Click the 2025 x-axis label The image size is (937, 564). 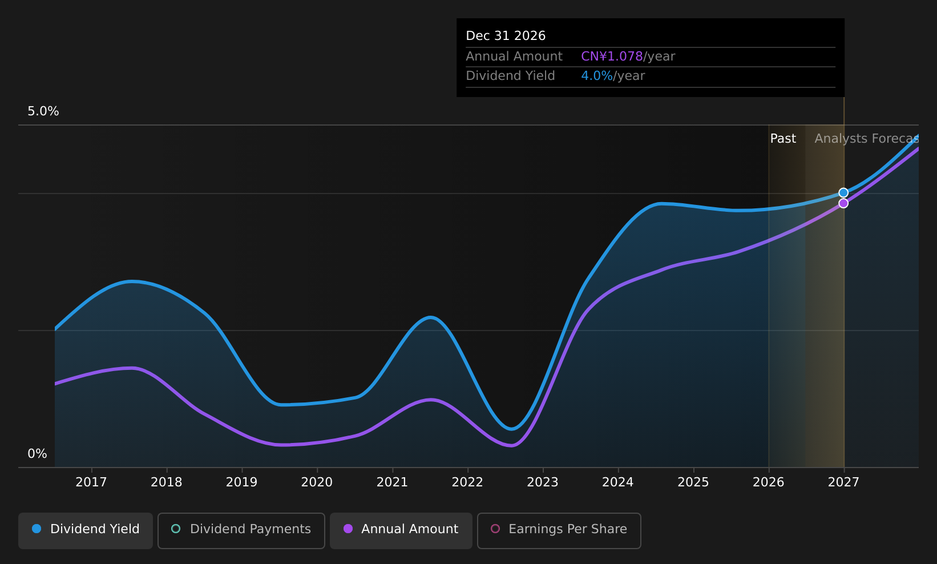coord(693,482)
